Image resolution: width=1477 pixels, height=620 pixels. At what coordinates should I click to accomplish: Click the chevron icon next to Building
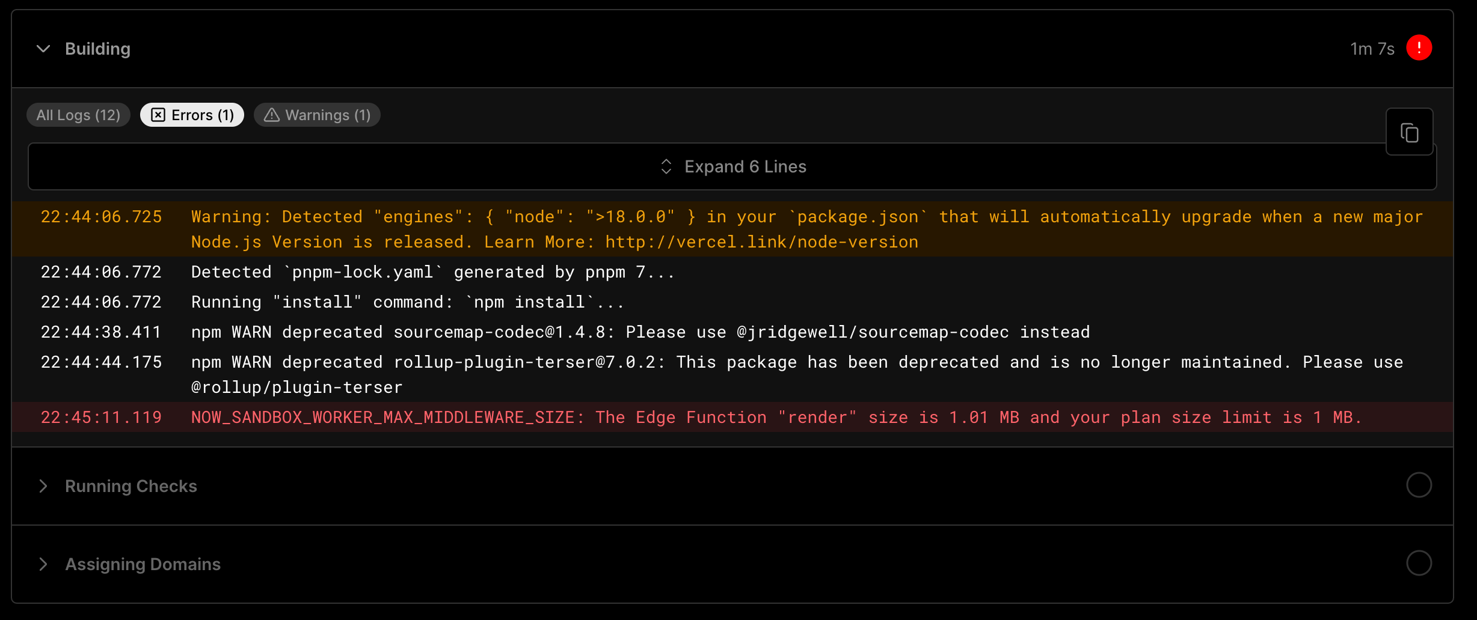tap(43, 49)
